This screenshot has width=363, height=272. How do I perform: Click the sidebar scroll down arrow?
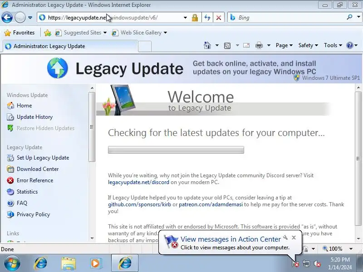92,238
